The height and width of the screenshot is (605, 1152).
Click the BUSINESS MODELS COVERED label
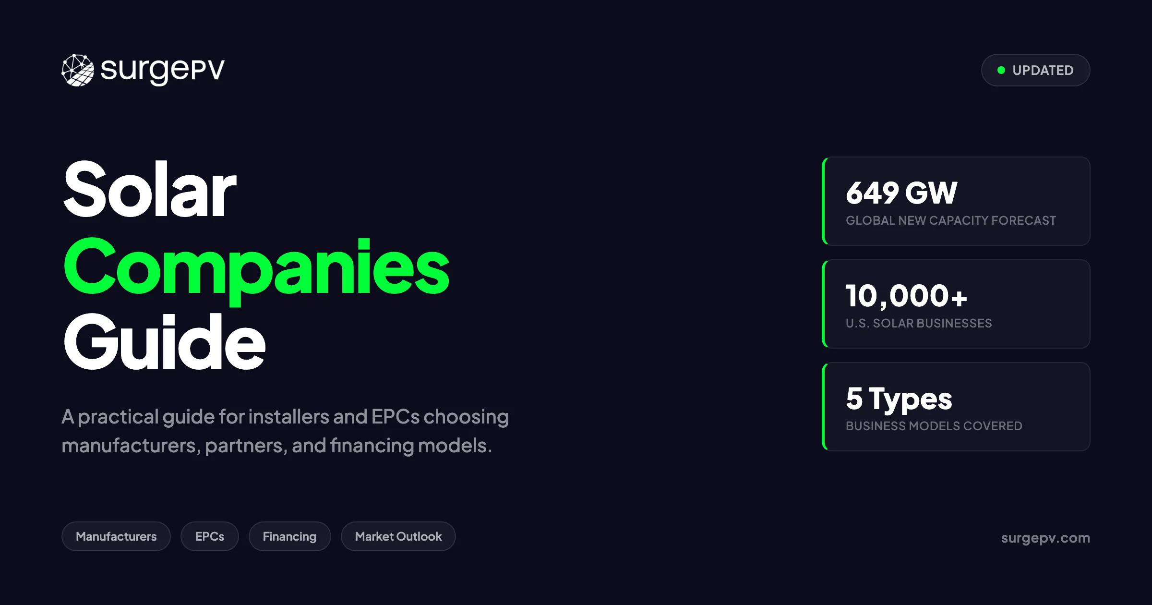pyautogui.click(x=934, y=426)
